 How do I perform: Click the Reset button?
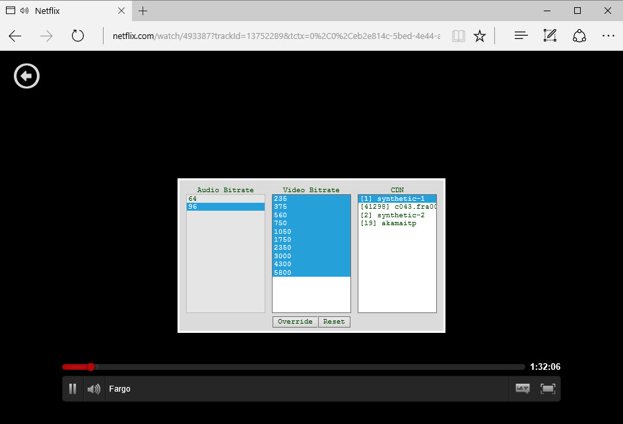(334, 322)
